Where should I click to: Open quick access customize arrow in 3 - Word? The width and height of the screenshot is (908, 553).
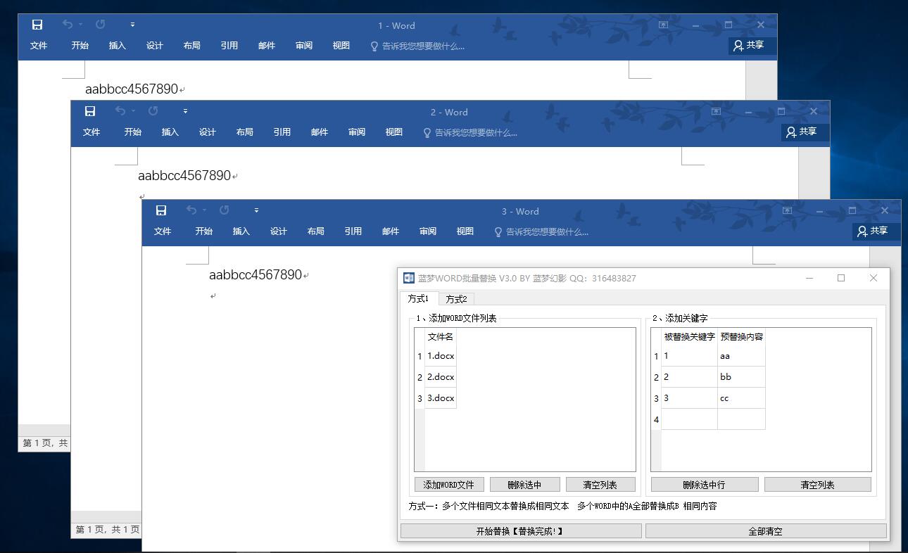(x=256, y=210)
